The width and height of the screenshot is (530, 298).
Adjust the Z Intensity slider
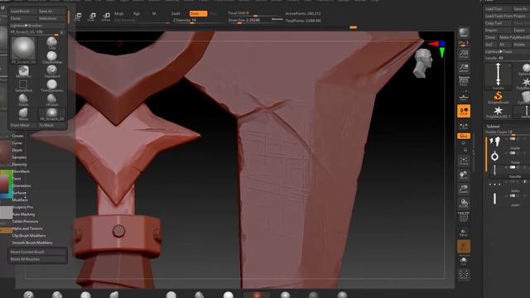point(198,20)
